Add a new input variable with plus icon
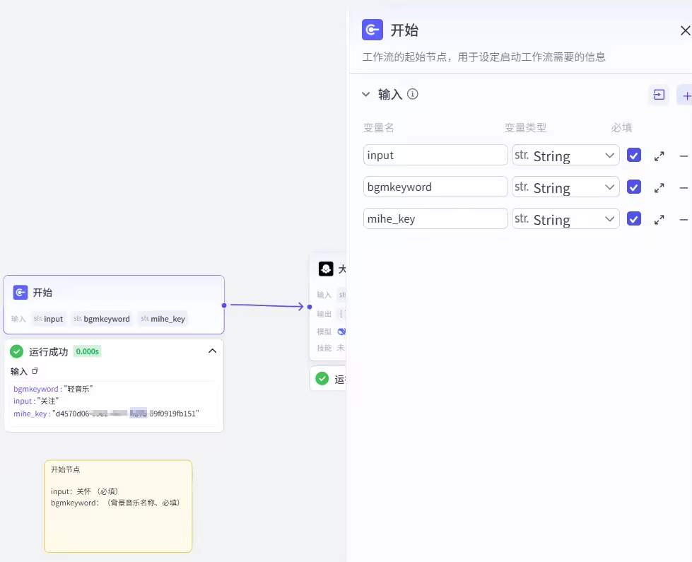The image size is (692, 562). (686, 95)
